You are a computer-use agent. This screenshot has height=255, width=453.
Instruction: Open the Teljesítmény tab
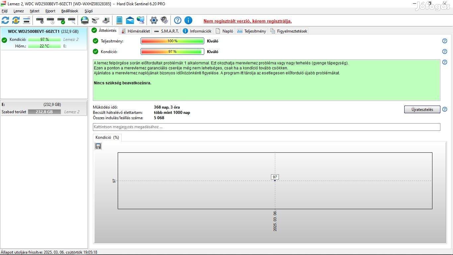(251, 31)
